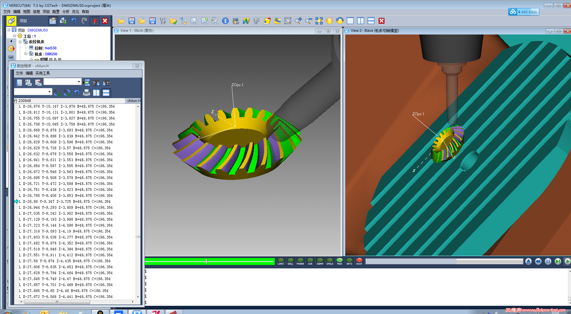
Task: Click the blue Info status icon
Action: [x=225, y=21]
